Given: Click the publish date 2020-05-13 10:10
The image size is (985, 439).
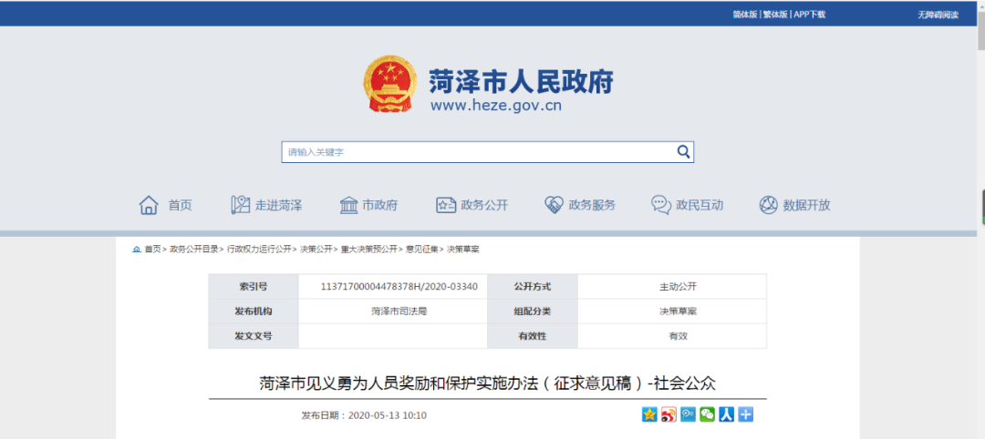Looking at the screenshot, I should [x=387, y=415].
